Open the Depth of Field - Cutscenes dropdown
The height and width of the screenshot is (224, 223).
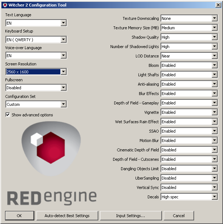click(x=189, y=159)
